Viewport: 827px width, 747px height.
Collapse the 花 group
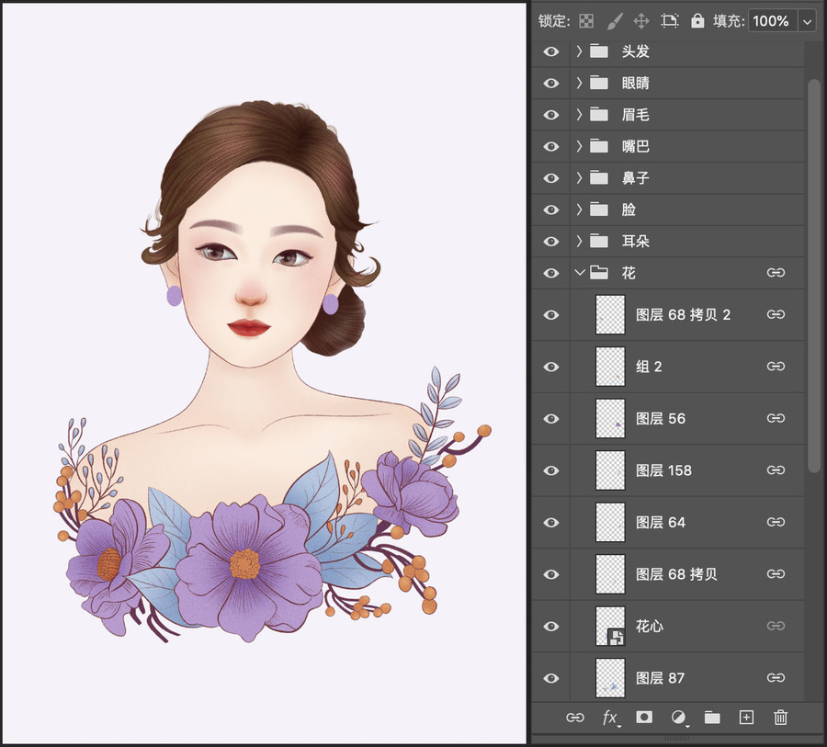pos(580,273)
